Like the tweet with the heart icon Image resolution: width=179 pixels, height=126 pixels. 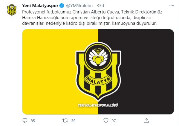click(x=106, y=121)
